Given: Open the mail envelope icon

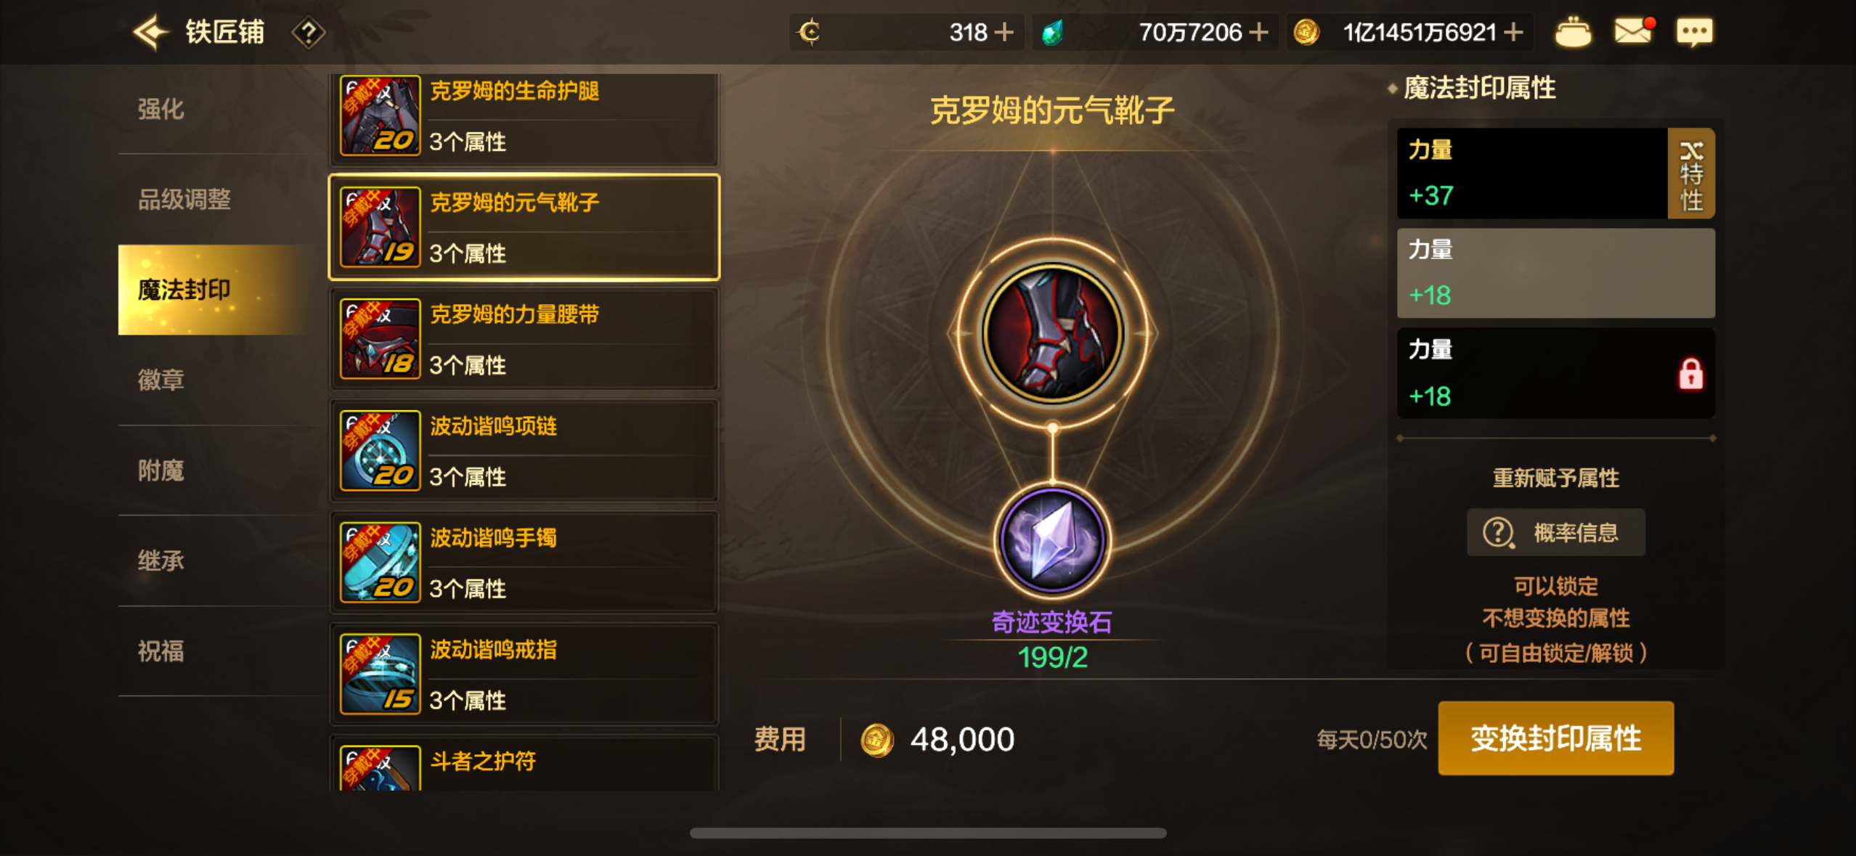Looking at the screenshot, I should [1633, 31].
